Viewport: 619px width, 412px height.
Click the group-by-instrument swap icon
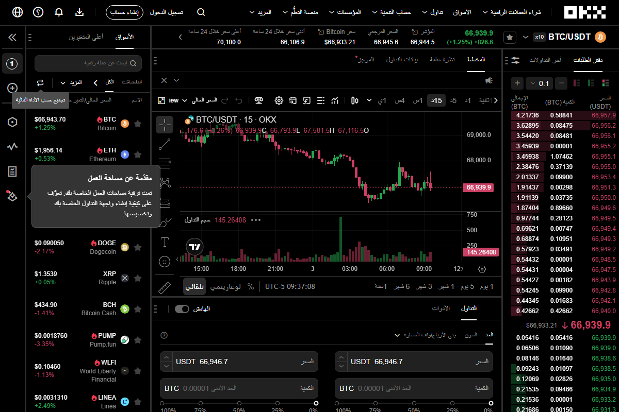[x=40, y=82]
